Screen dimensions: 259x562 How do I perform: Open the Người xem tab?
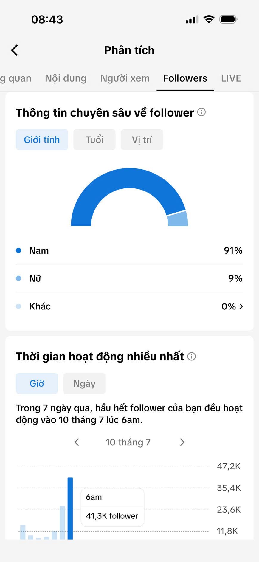pyautogui.click(x=125, y=78)
